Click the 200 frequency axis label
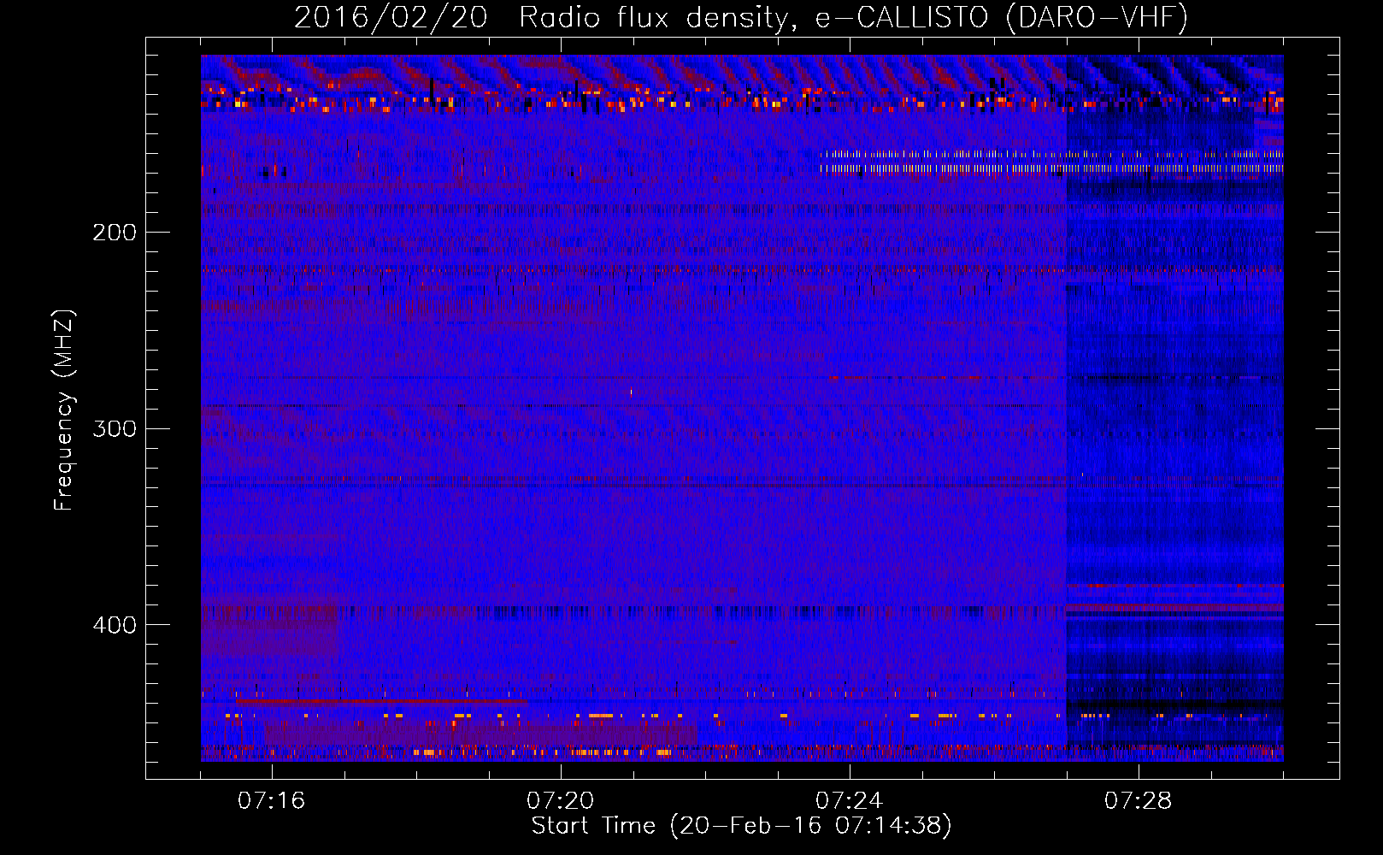 pos(114,233)
